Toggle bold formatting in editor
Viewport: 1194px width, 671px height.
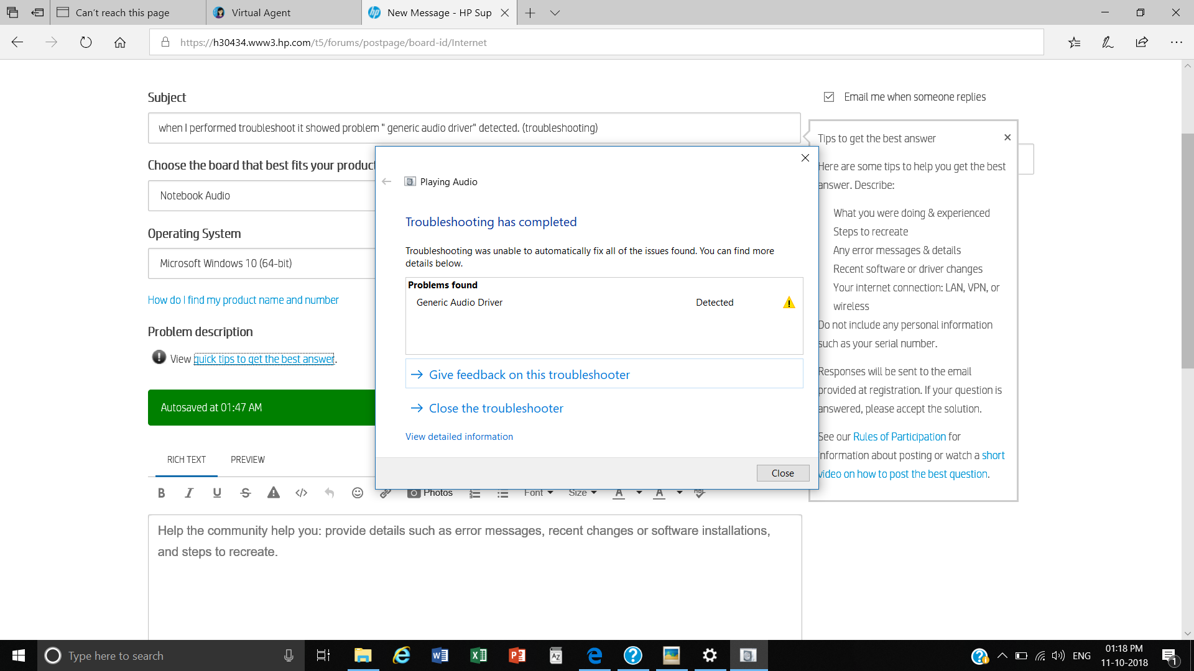(x=161, y=493)
